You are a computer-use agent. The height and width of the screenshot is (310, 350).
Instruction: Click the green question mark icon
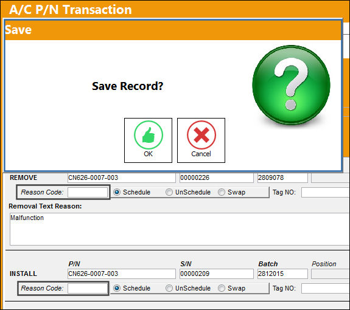pyautogui.click(x=291, y=85)
